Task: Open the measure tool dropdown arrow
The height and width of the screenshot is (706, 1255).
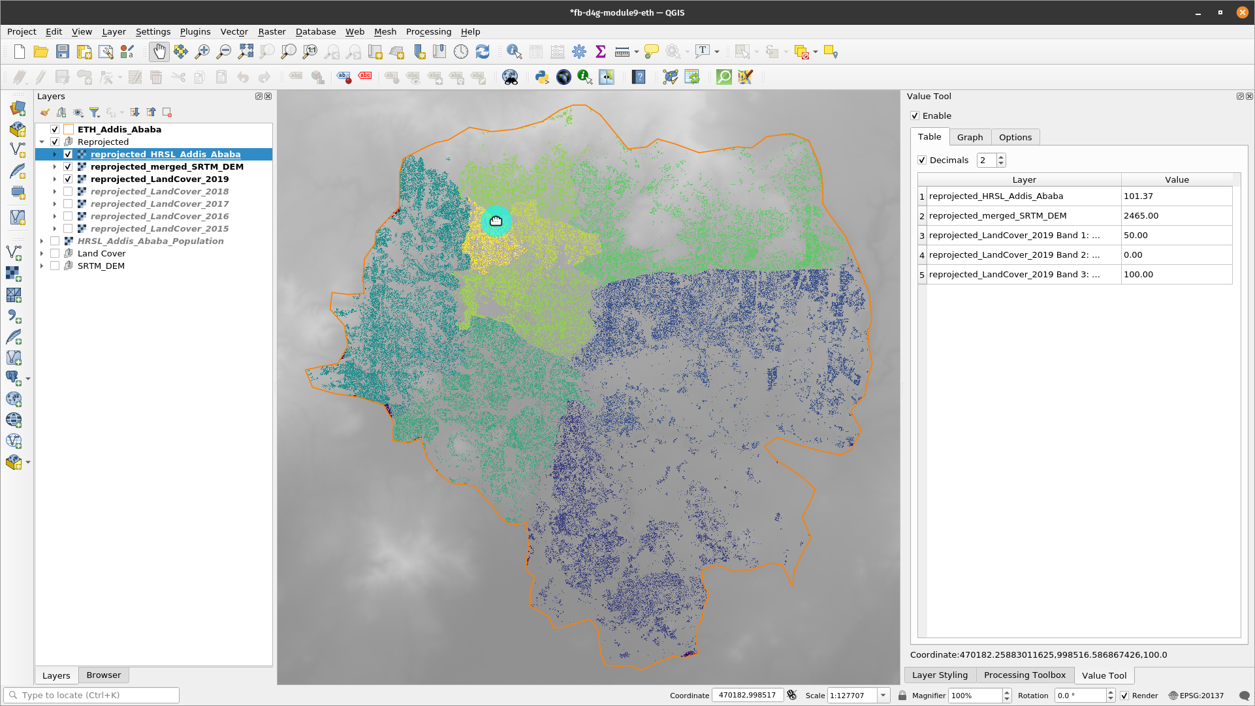Action: [636, 52]
